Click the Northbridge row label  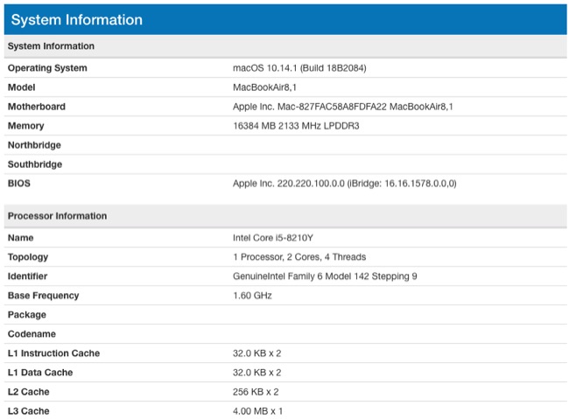point(34,145)
